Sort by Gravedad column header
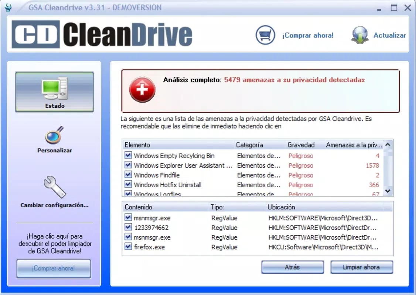Screen dimensions: 416x295 click(x=305, y=145)
